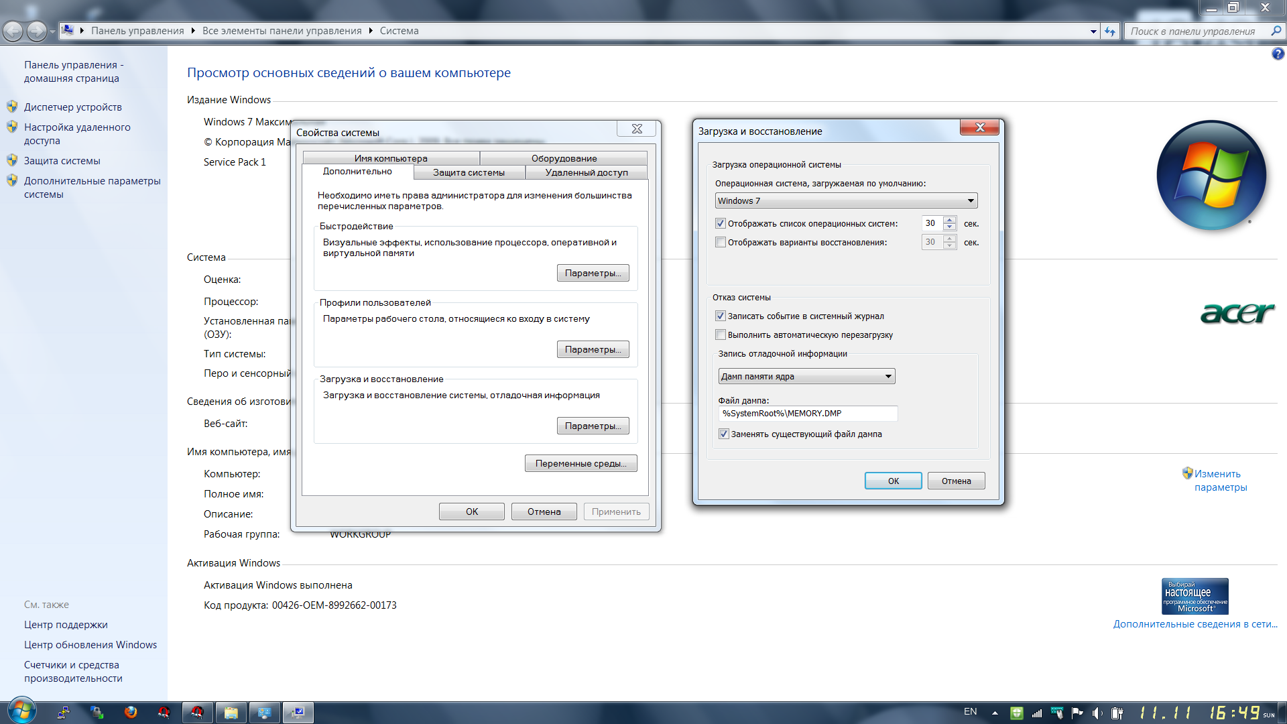
Task: Click the shield icon beside Диспетчер устройств
Action: 12,107
